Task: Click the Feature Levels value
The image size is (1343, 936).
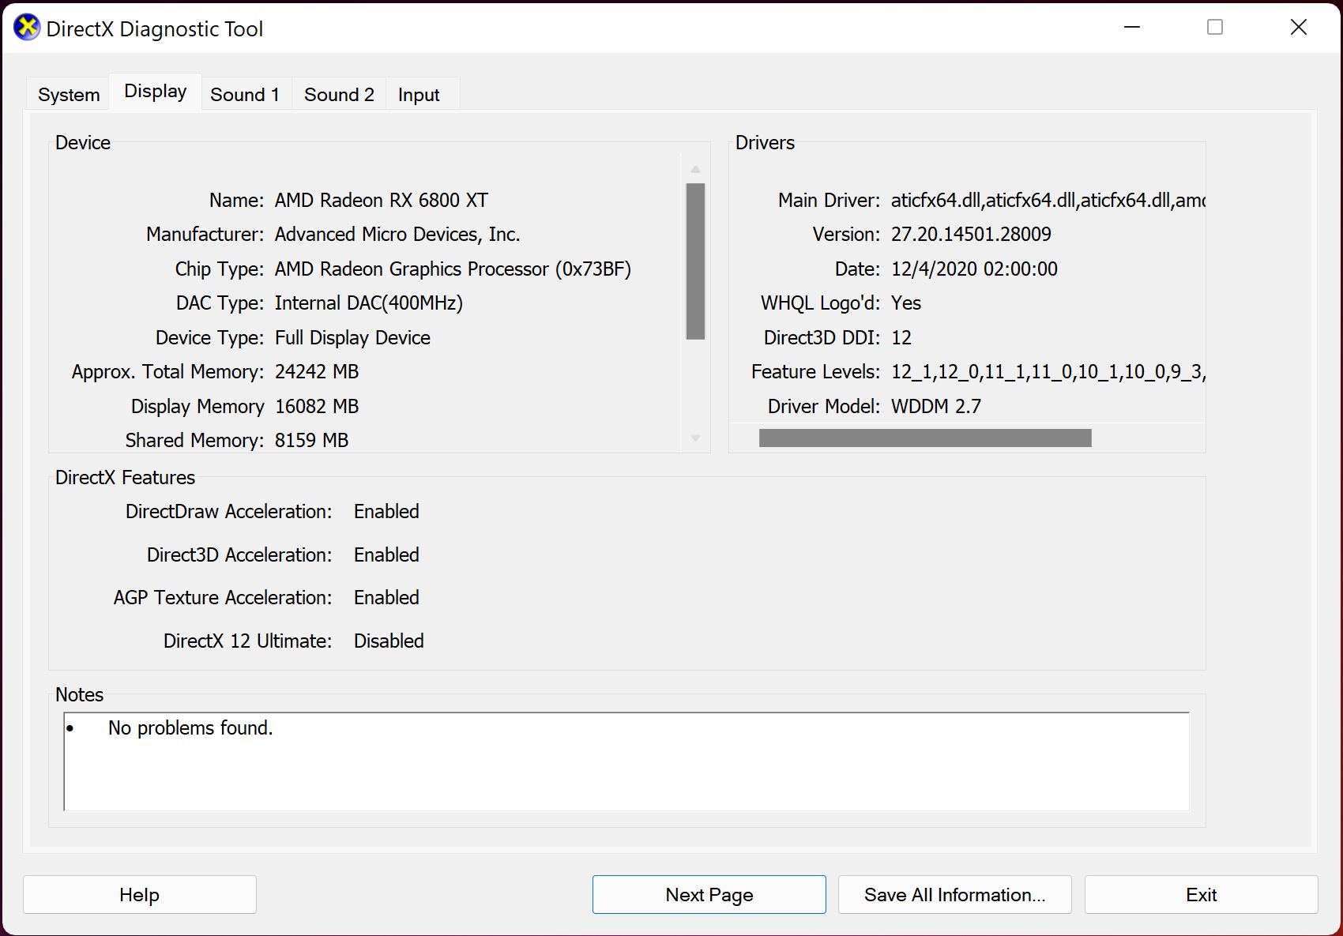Action: click(x=1048, y=372)
